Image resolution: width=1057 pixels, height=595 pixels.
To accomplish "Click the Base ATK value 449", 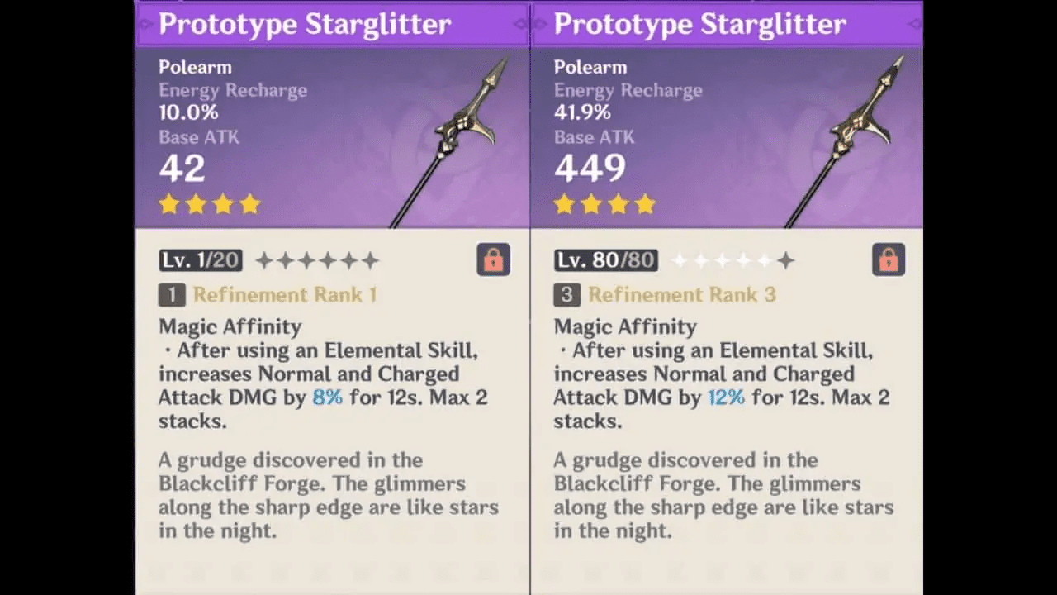I will point(590,169).
